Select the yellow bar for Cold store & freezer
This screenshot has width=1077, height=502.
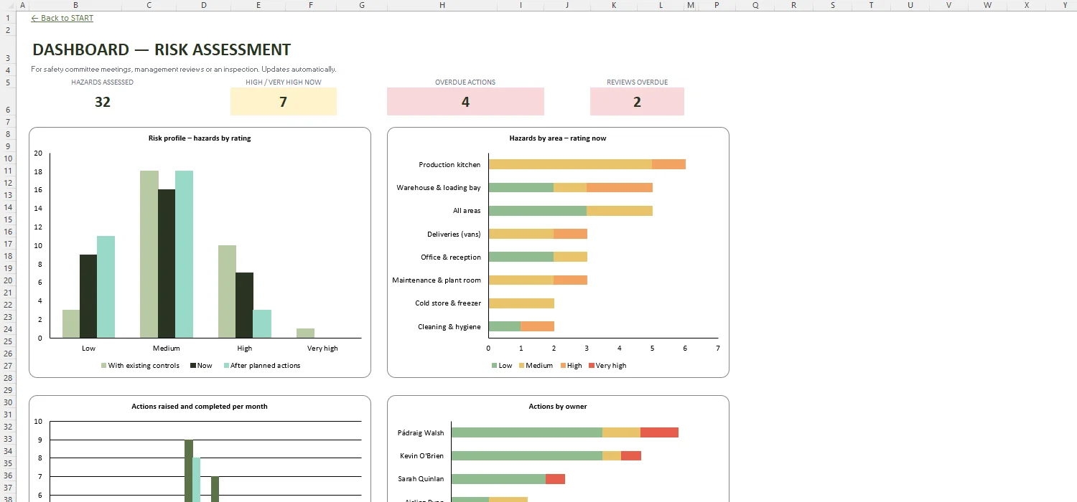[x=521, y=303]
